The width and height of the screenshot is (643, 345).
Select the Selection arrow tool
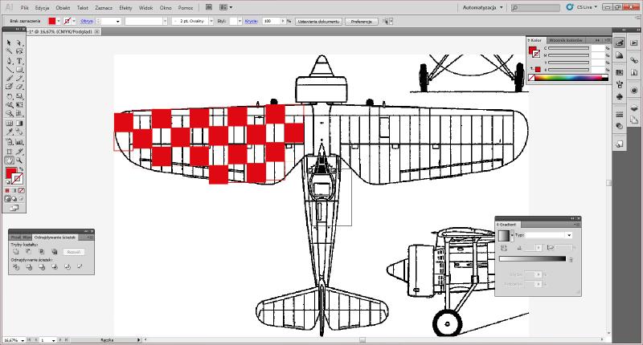click(x=9, y=43)
